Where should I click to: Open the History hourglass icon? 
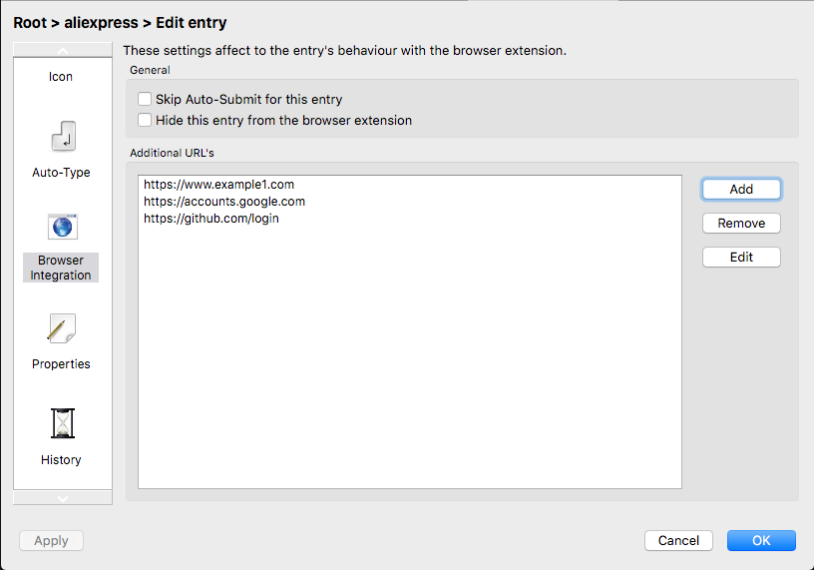click(62, 423)
